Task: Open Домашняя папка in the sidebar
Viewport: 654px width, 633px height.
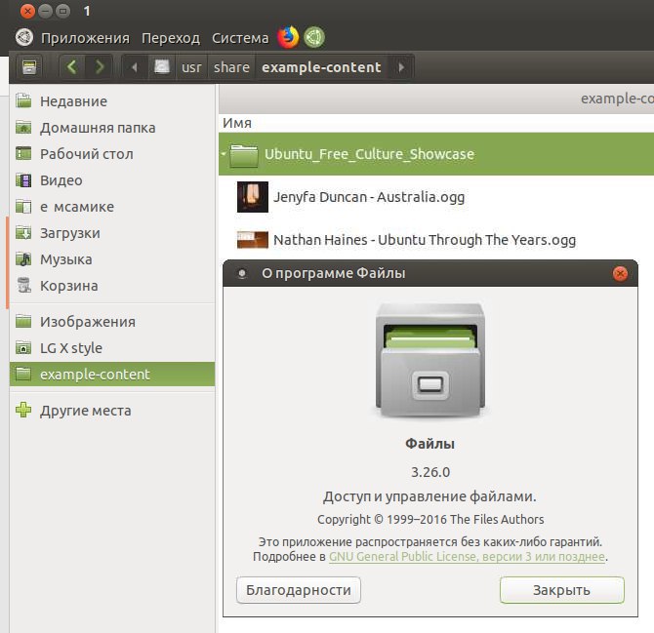Action: (x=112, y=128)
